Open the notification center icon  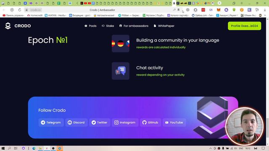click(263, 148)
